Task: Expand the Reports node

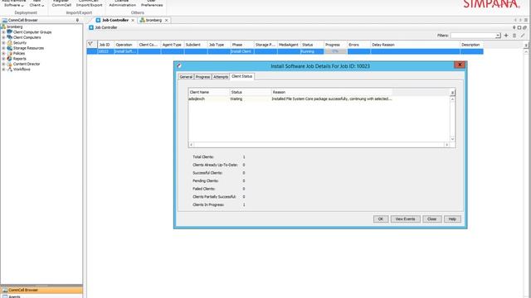Action: tap(3, 59)
